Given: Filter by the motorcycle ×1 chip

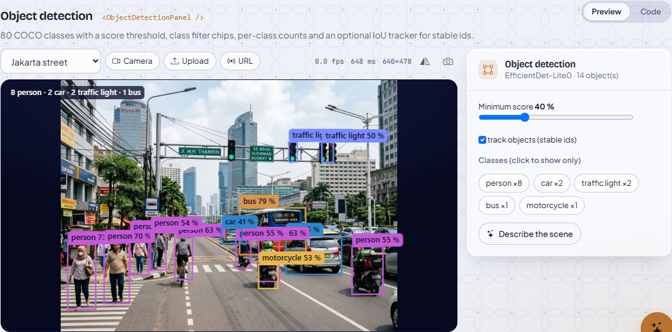Looking at the screenshot, I should [x=552, y=206].
